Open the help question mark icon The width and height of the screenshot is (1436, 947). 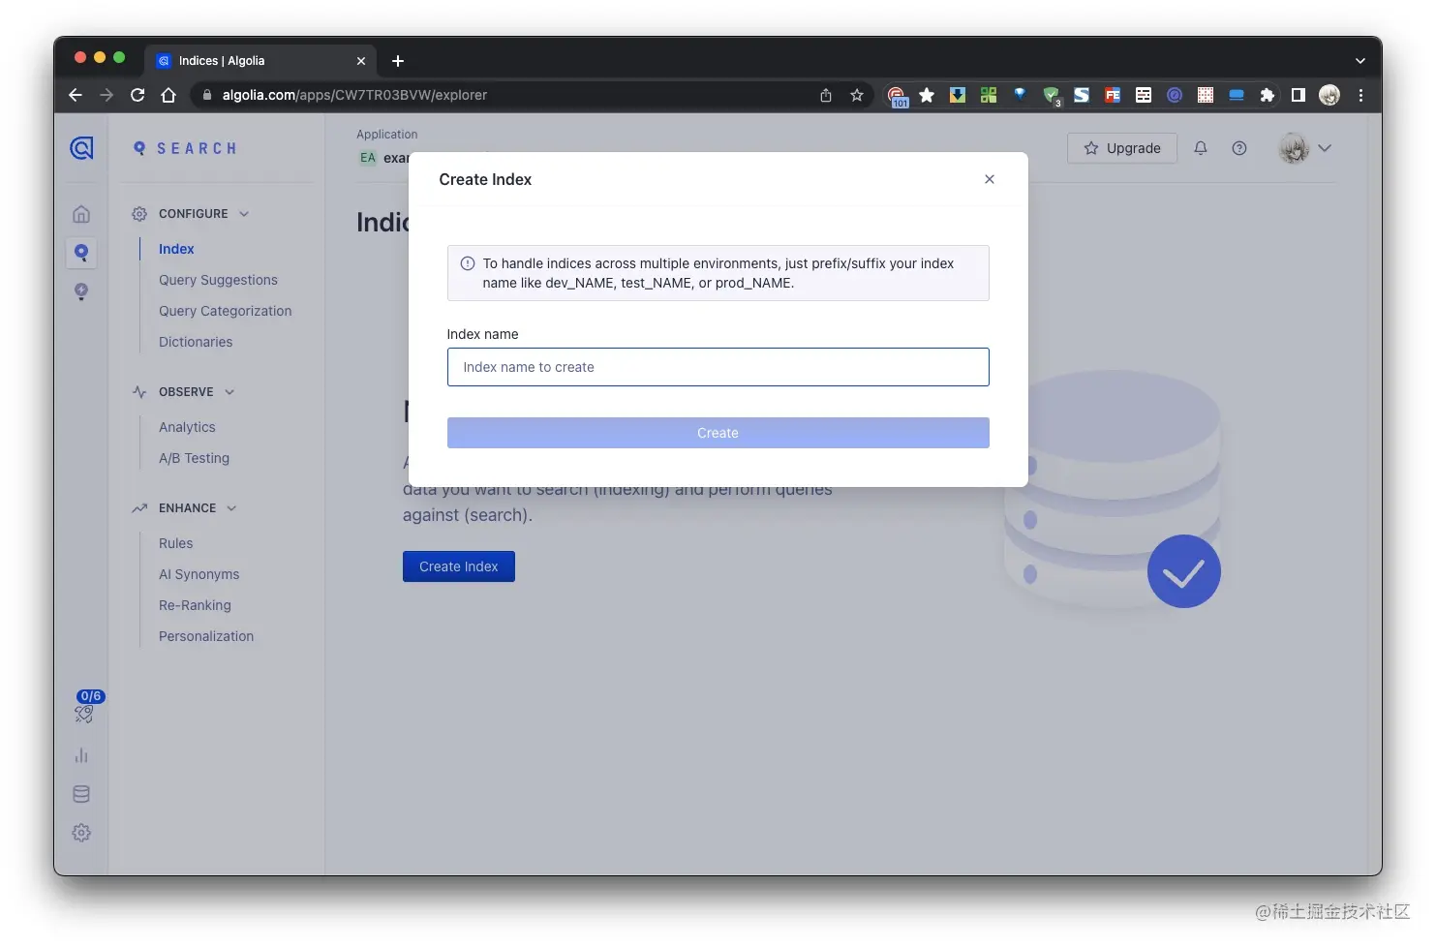click(x=1239, y=148)
